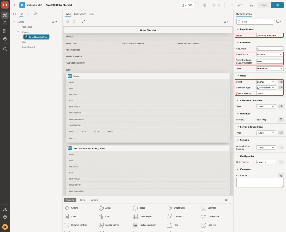The image size is (286, 232).
Task: Switch to the Page Search tab
Action: pyautogui.click(x=80, y=14)
